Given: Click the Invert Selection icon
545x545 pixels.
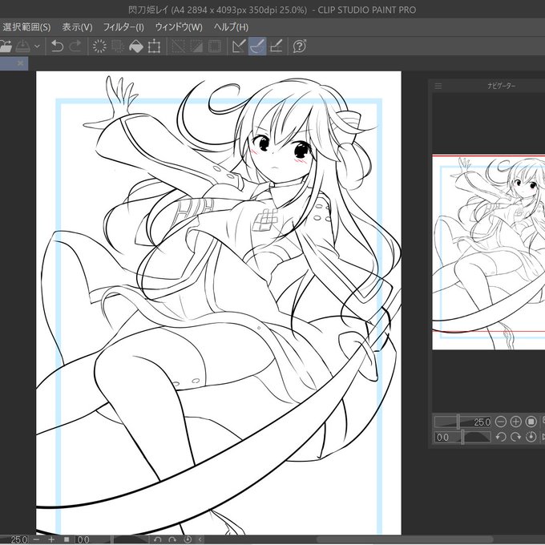Looking at the screenshot, I should [x=196, y=46].
